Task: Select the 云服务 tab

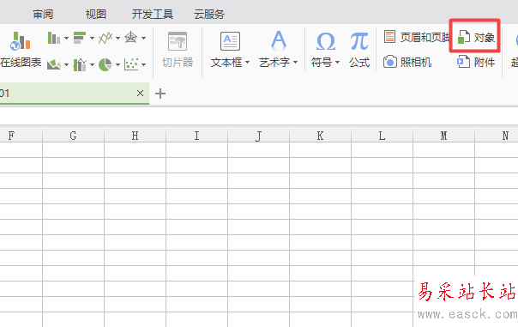Action: click(x=209, y=15)
